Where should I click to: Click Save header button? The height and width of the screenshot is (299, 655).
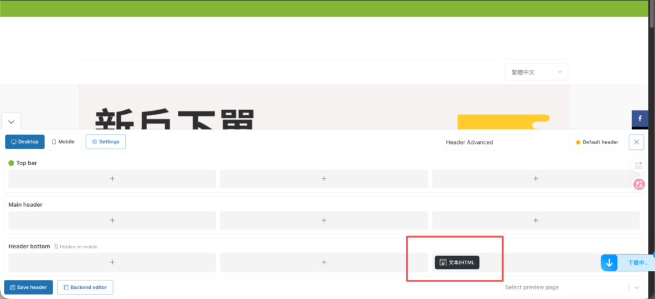28,287
